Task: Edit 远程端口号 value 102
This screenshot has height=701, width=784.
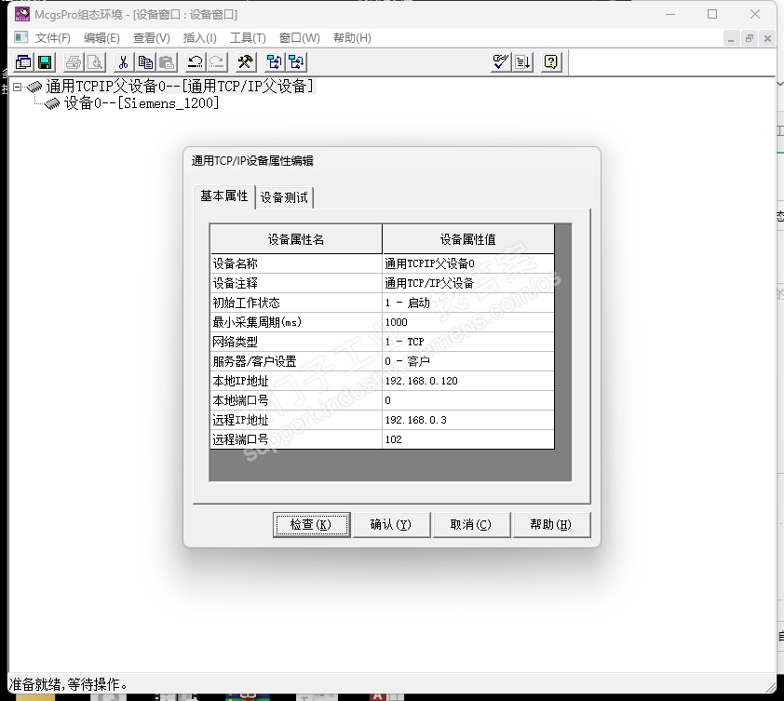Action: (468, 439)
